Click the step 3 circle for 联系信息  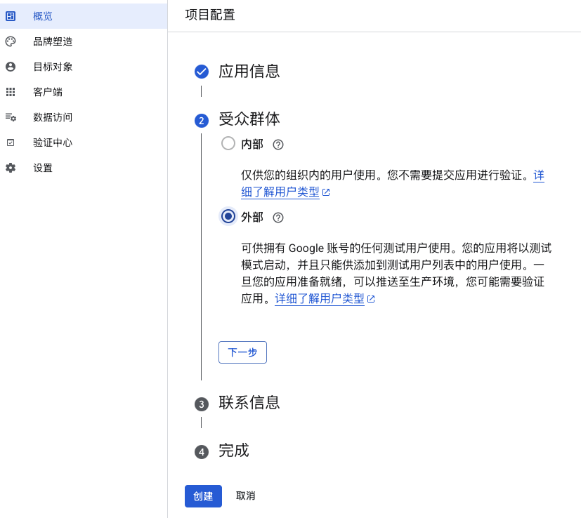[201, 404]
